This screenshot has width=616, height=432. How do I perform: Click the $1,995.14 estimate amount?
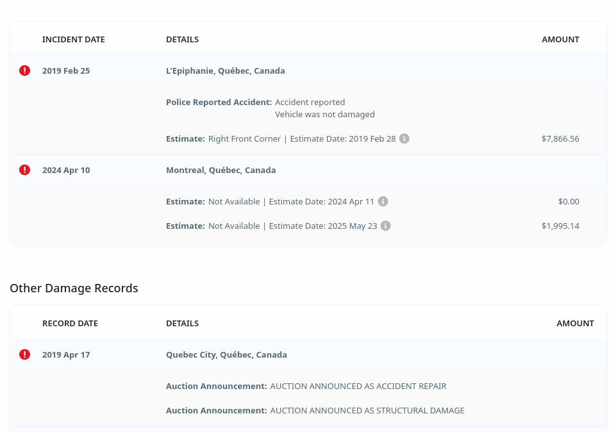click(560, 226)
